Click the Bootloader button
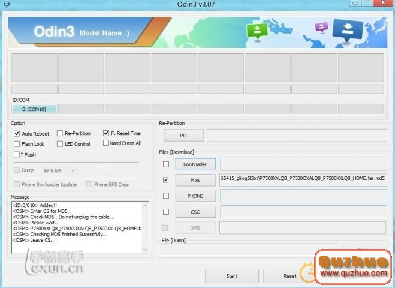Image resolution: width=395 pixels, height=288 pixels. [x=195, y=164]
